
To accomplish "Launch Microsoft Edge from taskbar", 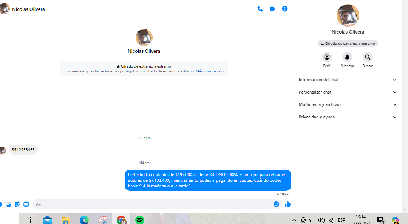I will point(84,220).
